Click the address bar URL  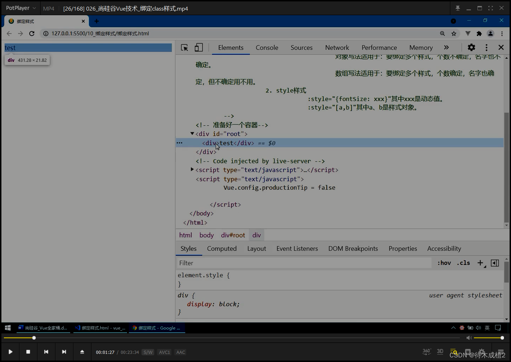[x=100, y=34]
